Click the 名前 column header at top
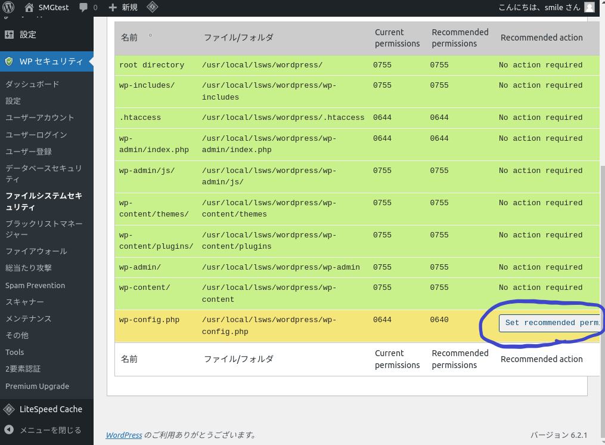The width and height of the screenshot is (605, 445). tap(129, 38)
